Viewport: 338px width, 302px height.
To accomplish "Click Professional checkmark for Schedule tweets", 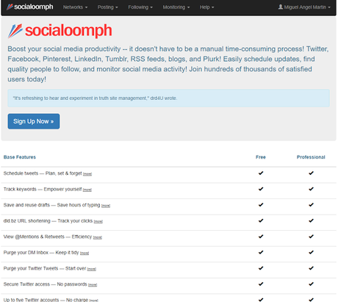I will coord(311,173).
